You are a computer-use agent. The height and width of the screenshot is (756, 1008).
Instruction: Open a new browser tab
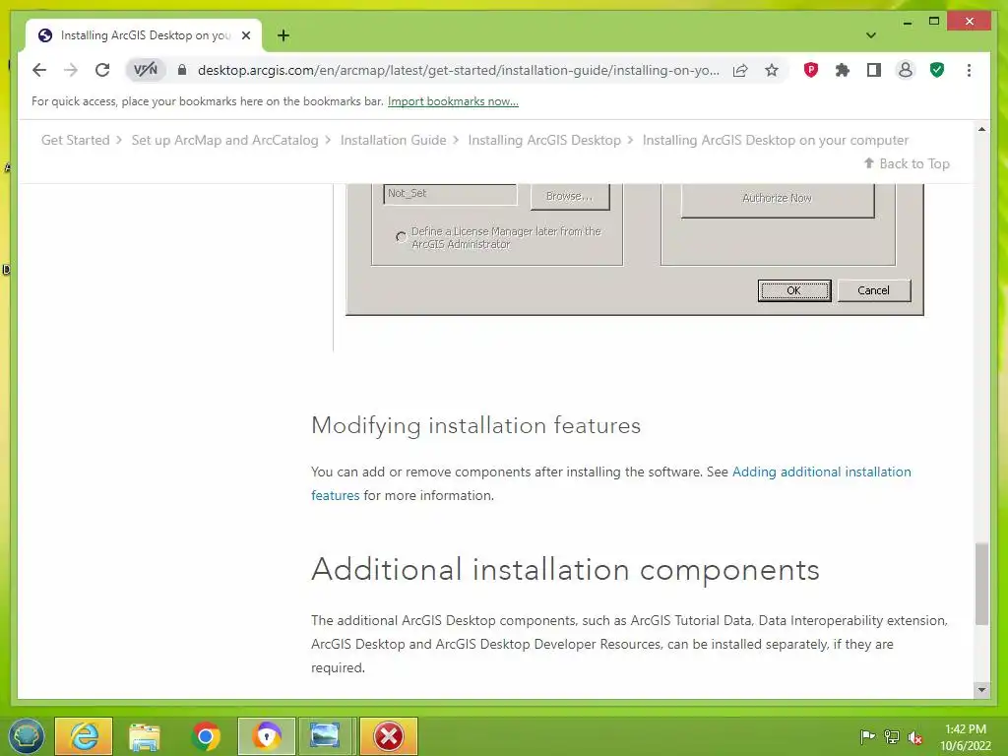(283, 35)
